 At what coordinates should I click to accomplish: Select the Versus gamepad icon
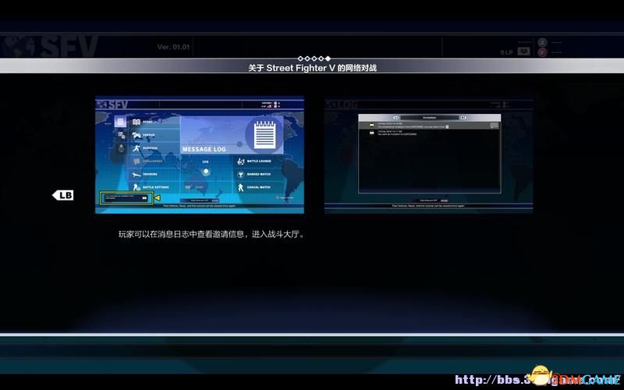(136, 135)
